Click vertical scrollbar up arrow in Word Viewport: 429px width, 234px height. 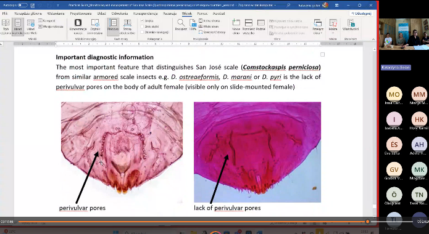coord(375,49)
